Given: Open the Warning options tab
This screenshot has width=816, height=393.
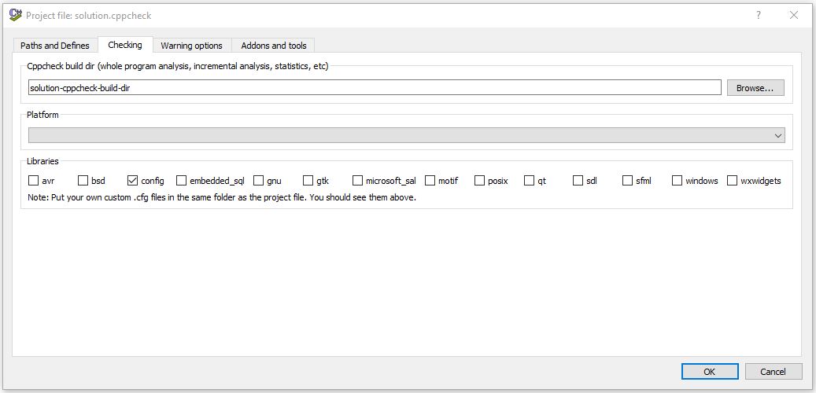Looking at the screenshot, I should pyautogui.click(x=191, y=46).
